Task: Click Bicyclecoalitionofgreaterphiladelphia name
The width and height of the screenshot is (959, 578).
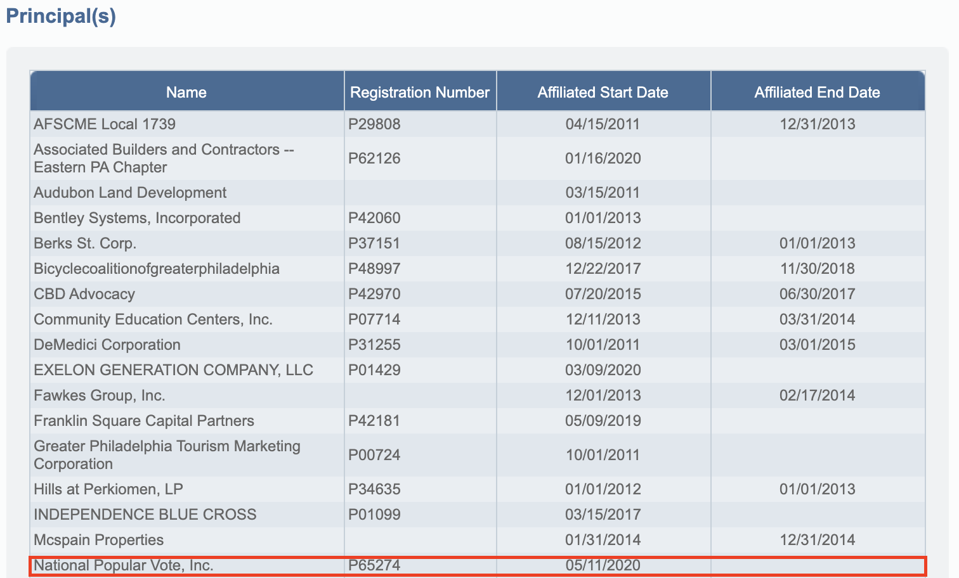Action: point(157,269)
